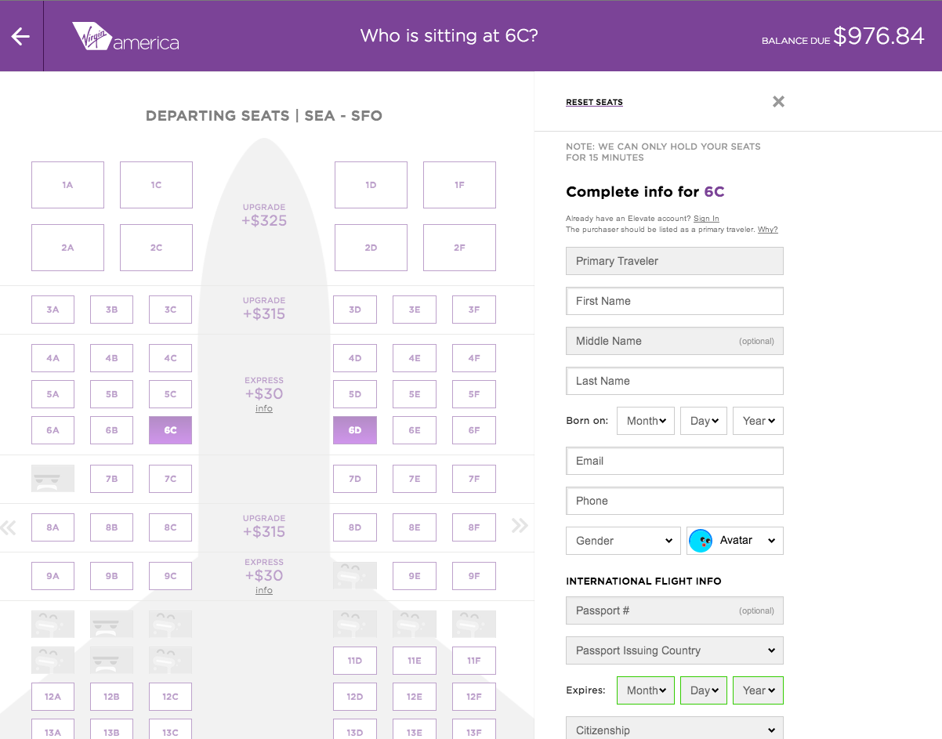
Task: Open the birth Month dropdown
Action: point(646,421)
